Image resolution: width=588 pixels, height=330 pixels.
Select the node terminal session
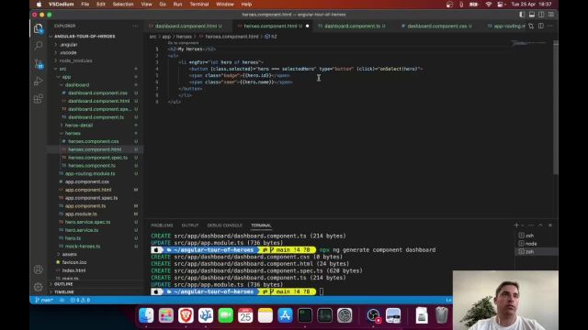[531, 244]
